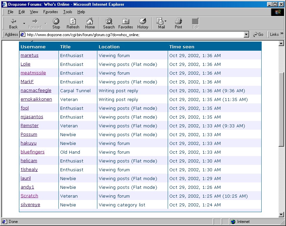Expand the address bar URL dropdown

tap(246, 34)
